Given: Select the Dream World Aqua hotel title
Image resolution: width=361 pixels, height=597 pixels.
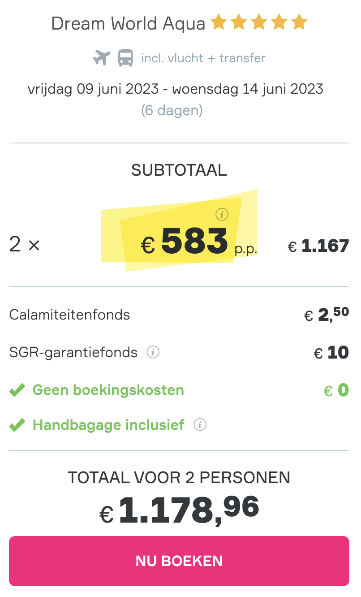Looking at the screenshot, I should (x=129, y=23).
